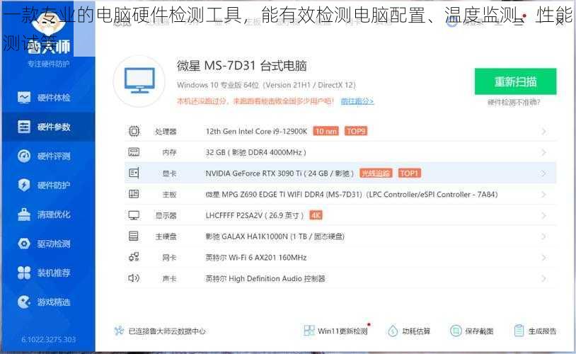This screenshot has width=576, height=354.
Task: Click the 生成报告 clipboard icon
Action: [x=519, y=331]
